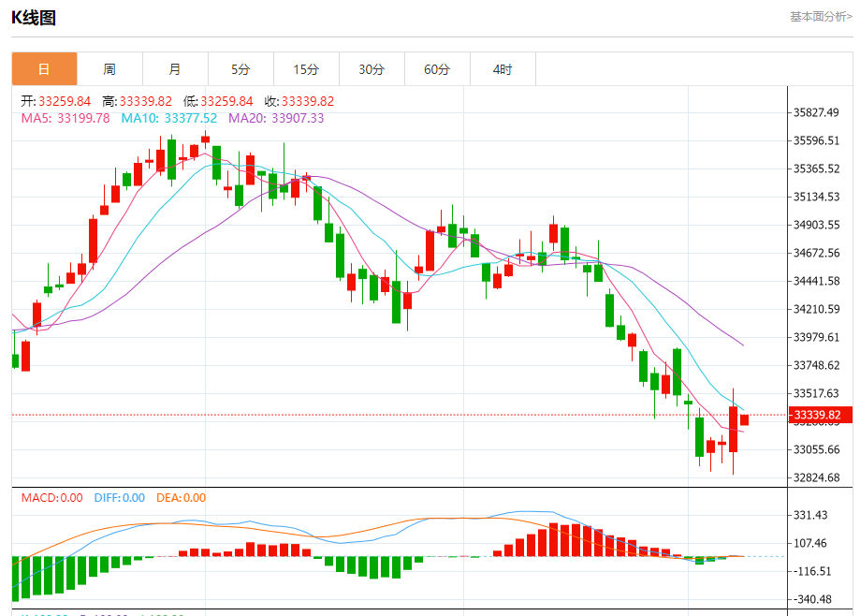860x616 pixels.
Task: Click the 35596.51 price axis label
Action: pos(817,140)
